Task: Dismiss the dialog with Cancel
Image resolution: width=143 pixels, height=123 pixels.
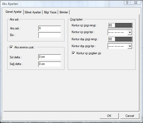Action: (x=130, y=116)
